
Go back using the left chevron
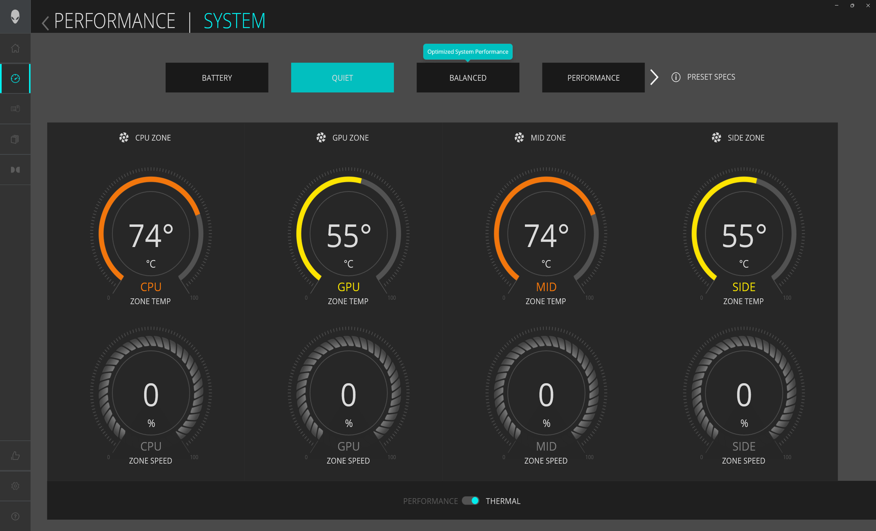[45, 23]
